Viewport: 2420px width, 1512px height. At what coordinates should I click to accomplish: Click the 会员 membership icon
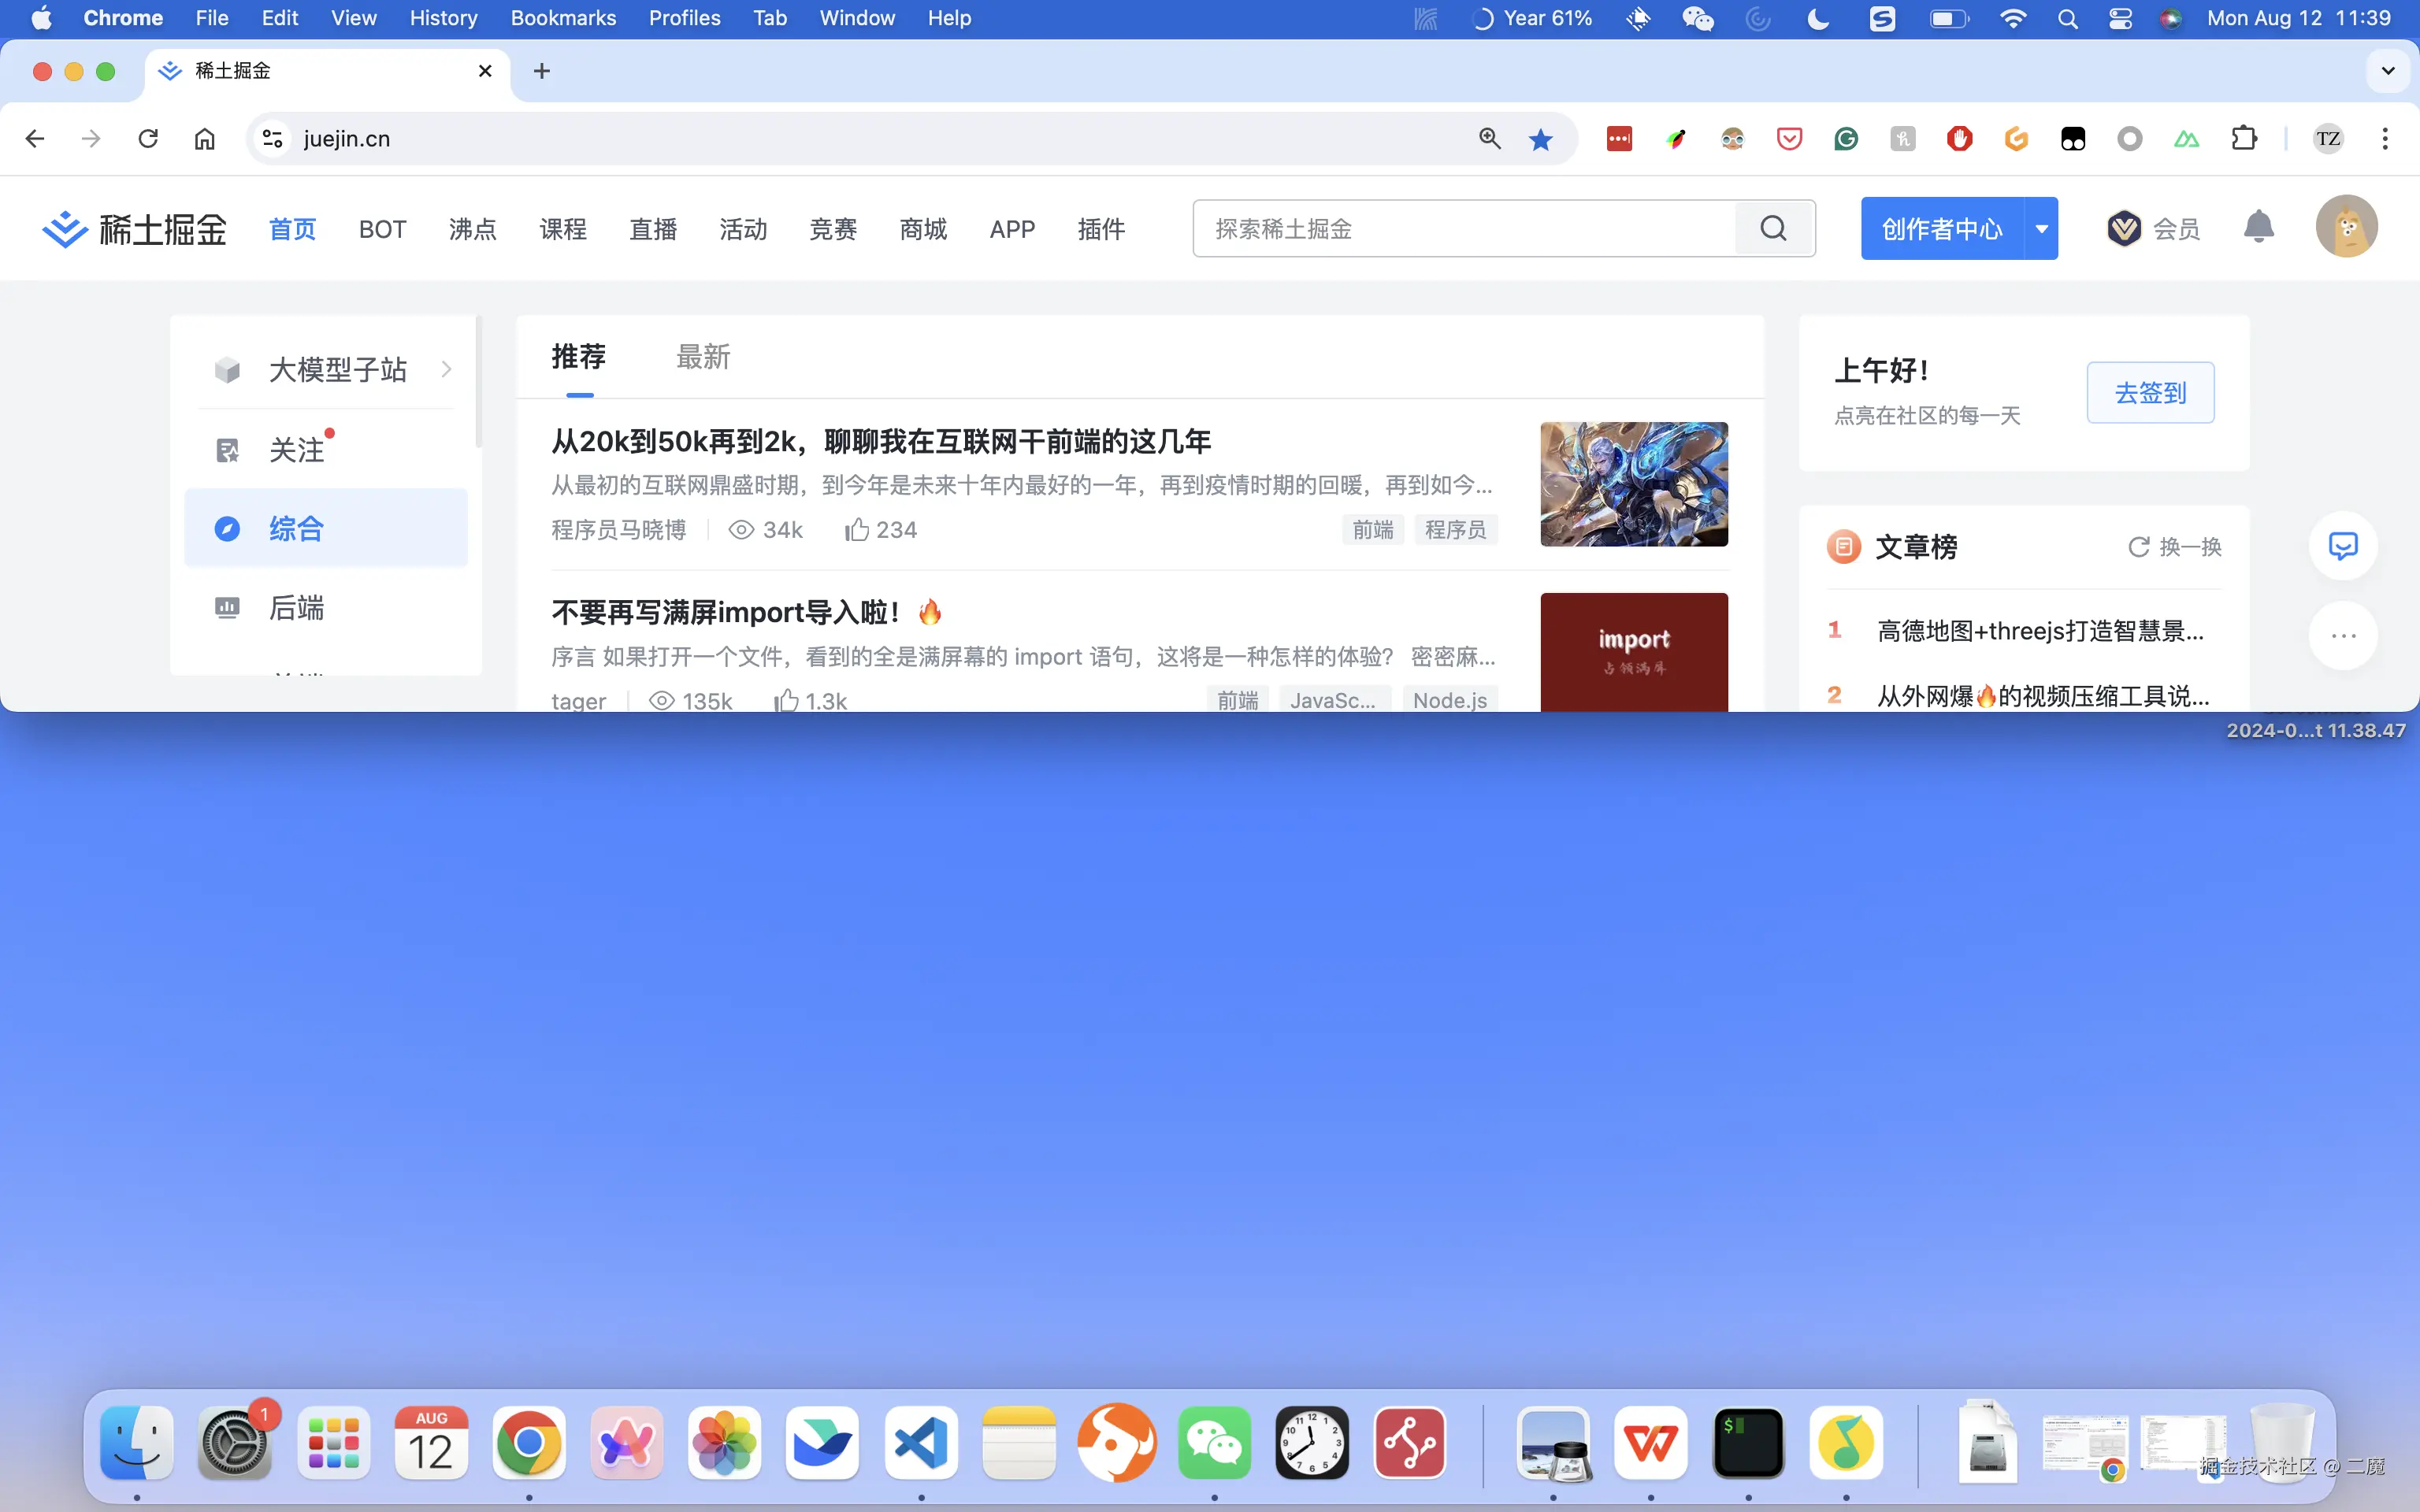[2125, 228]
